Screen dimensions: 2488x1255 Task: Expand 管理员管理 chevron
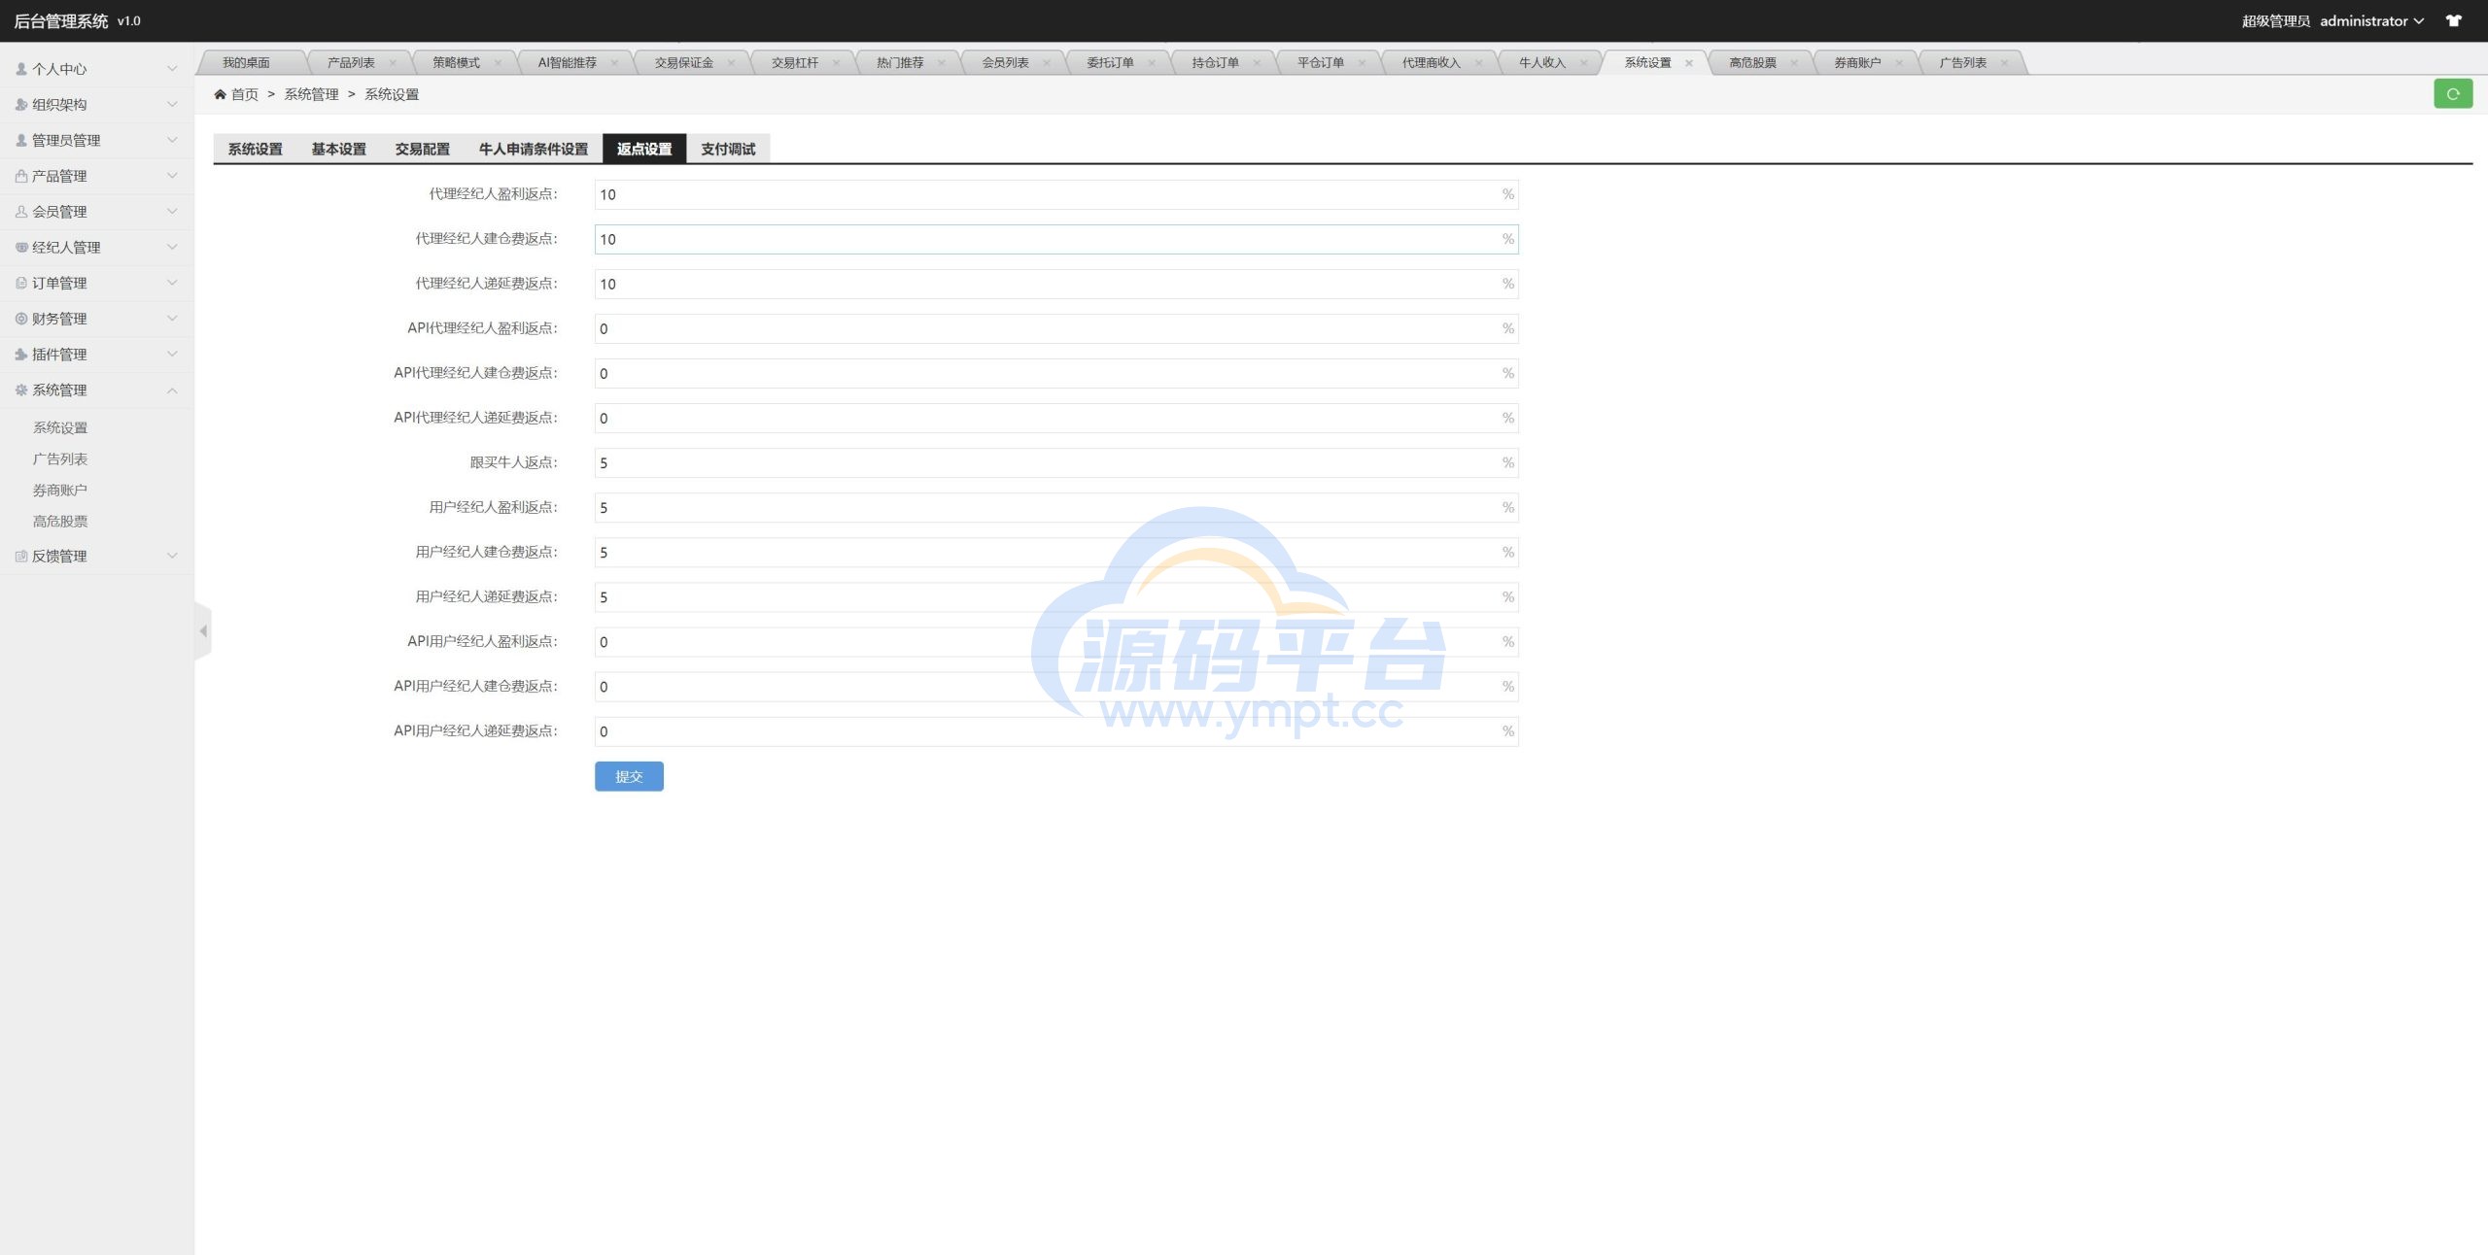pyautogui.click(x=172, y=140)
